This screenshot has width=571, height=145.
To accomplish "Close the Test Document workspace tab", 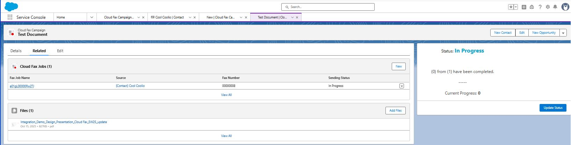I will [297, 17].
